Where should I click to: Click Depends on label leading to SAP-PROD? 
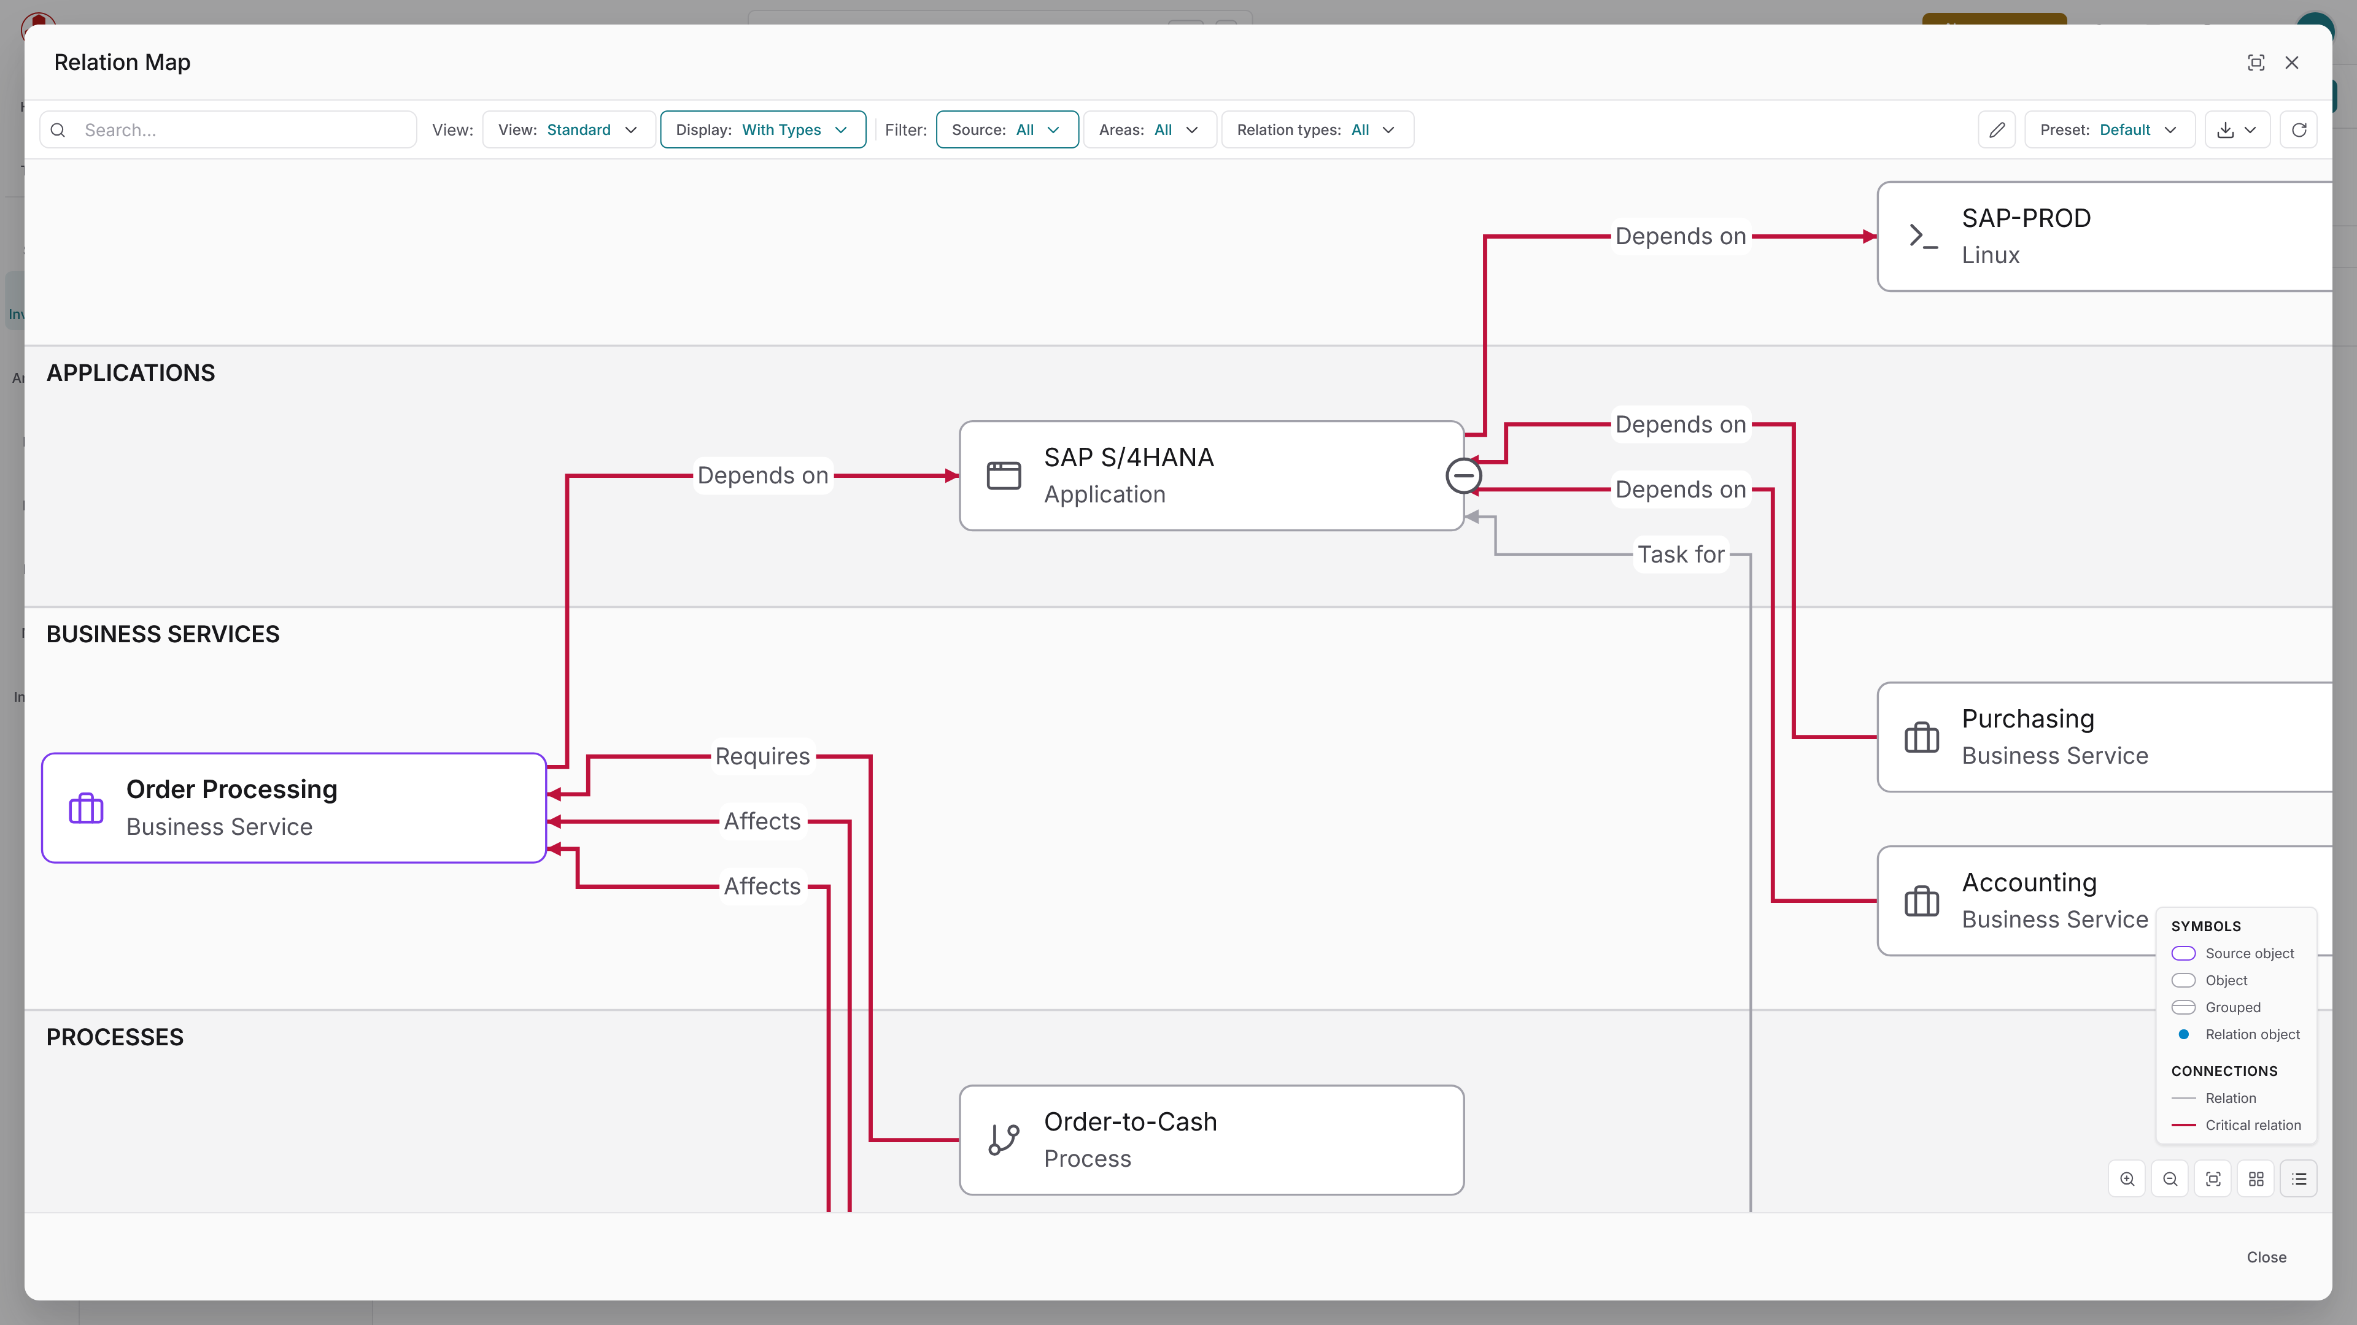pyautogui.click(x=1681, y=236)
